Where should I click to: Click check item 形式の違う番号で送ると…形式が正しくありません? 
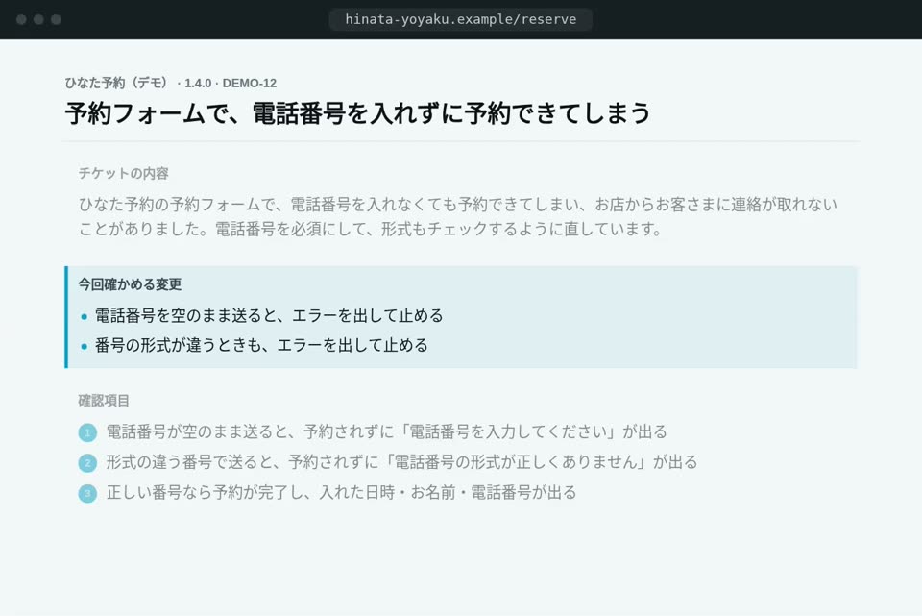(x=401, y=462)
